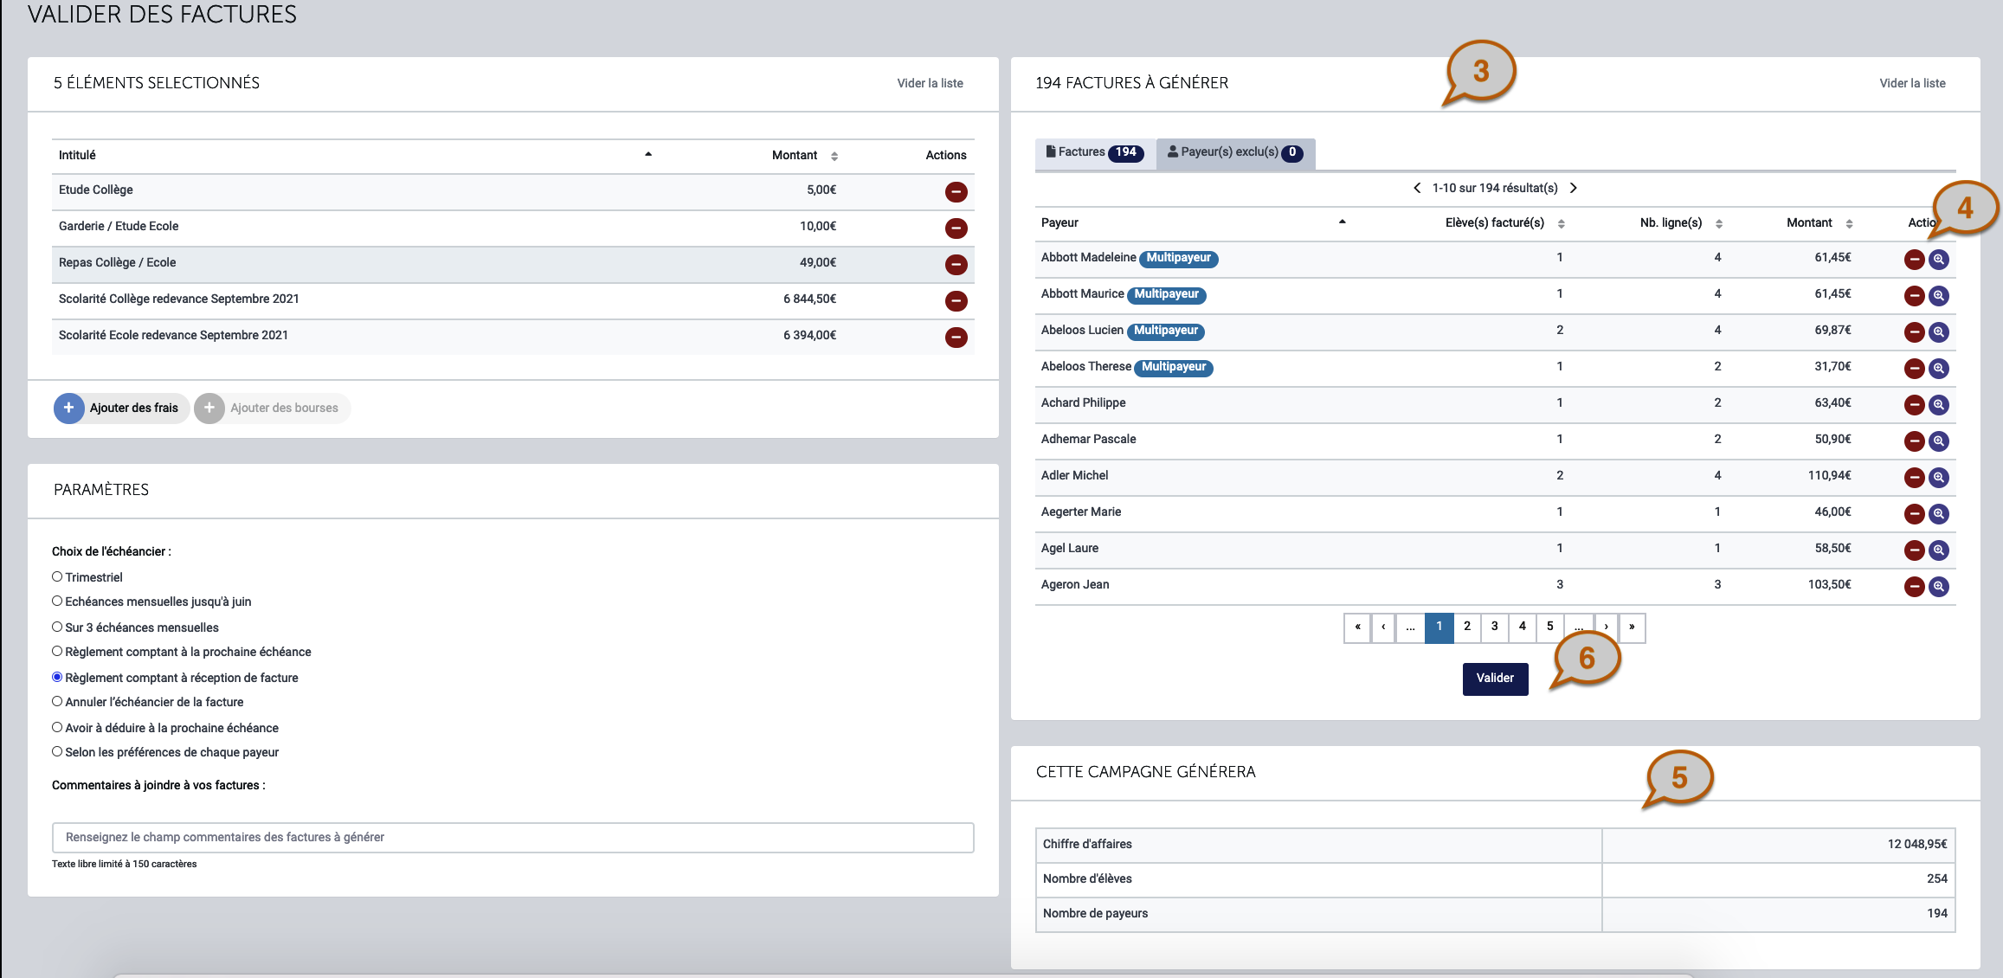2003x978 pixels.
Task: Inspect invoice of Abeloos Lucien
Action: pyautogui.click(x=1939, y=331)
